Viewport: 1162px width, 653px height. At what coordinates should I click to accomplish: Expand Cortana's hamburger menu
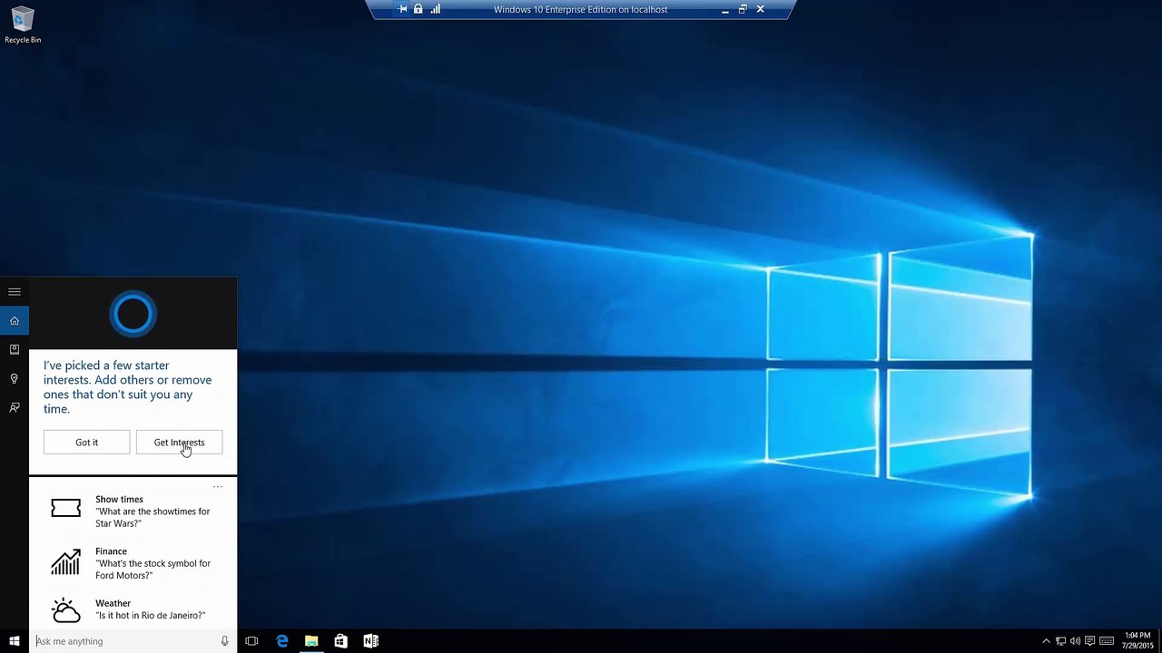point(15,292)
